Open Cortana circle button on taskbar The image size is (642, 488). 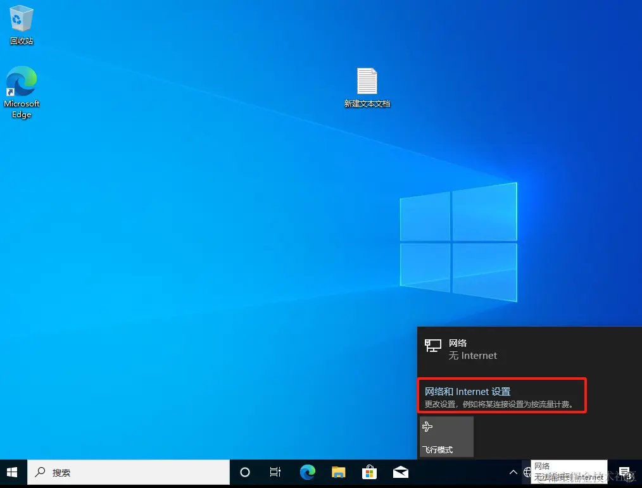tap(245, 472)
